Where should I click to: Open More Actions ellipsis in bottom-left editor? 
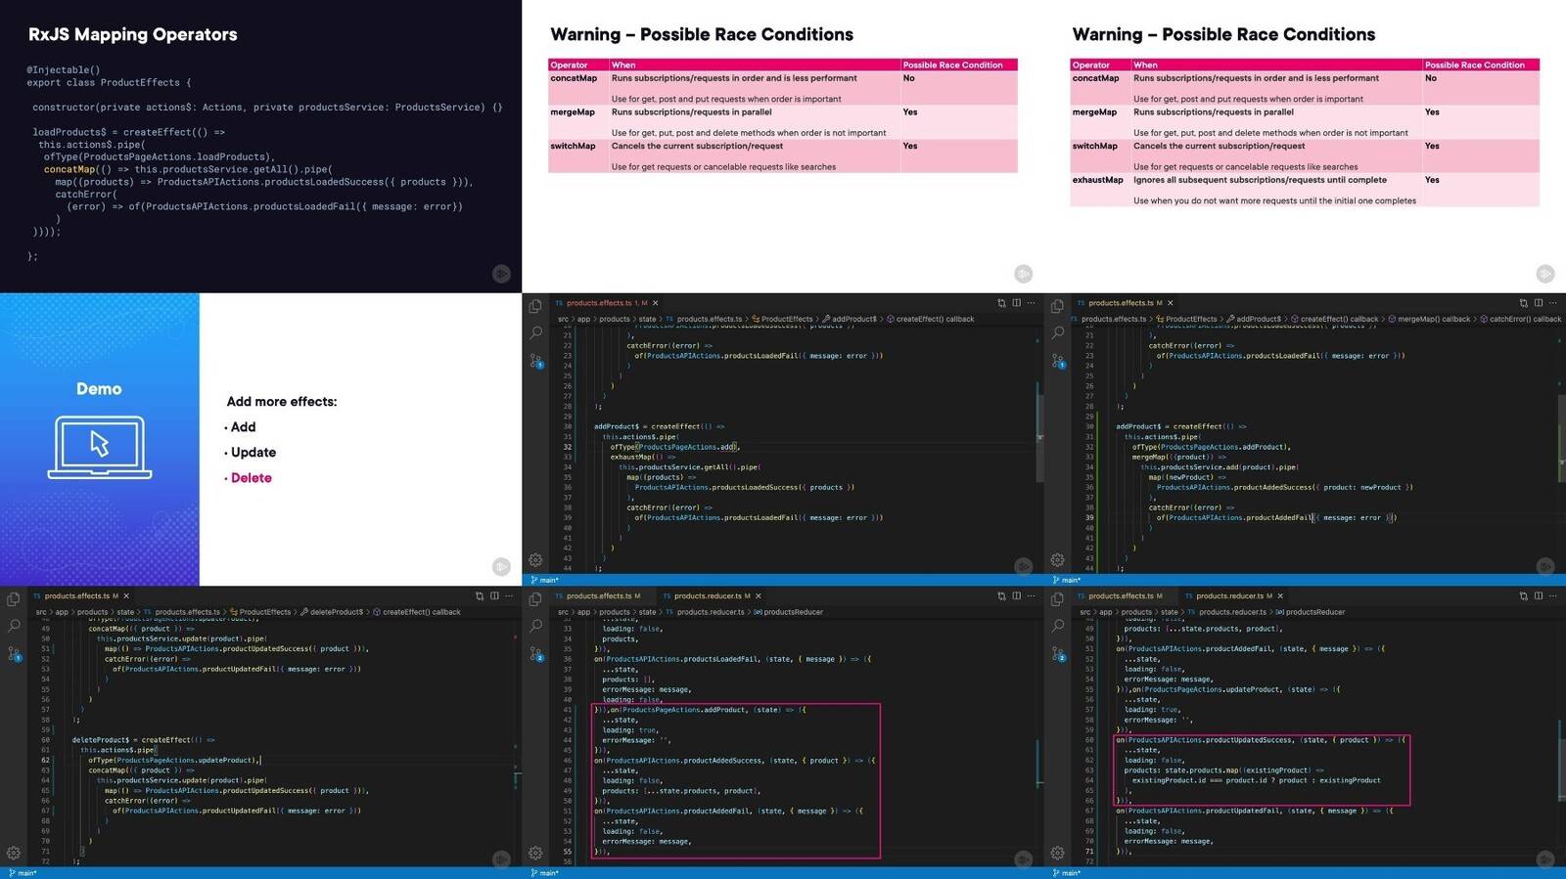508,595
